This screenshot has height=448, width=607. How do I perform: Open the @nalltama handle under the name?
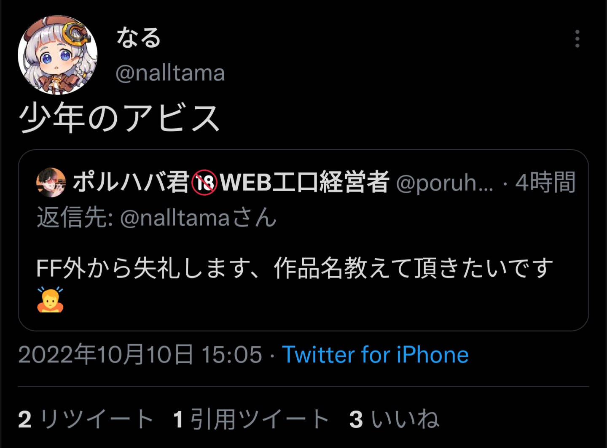(x=170, y=73)
